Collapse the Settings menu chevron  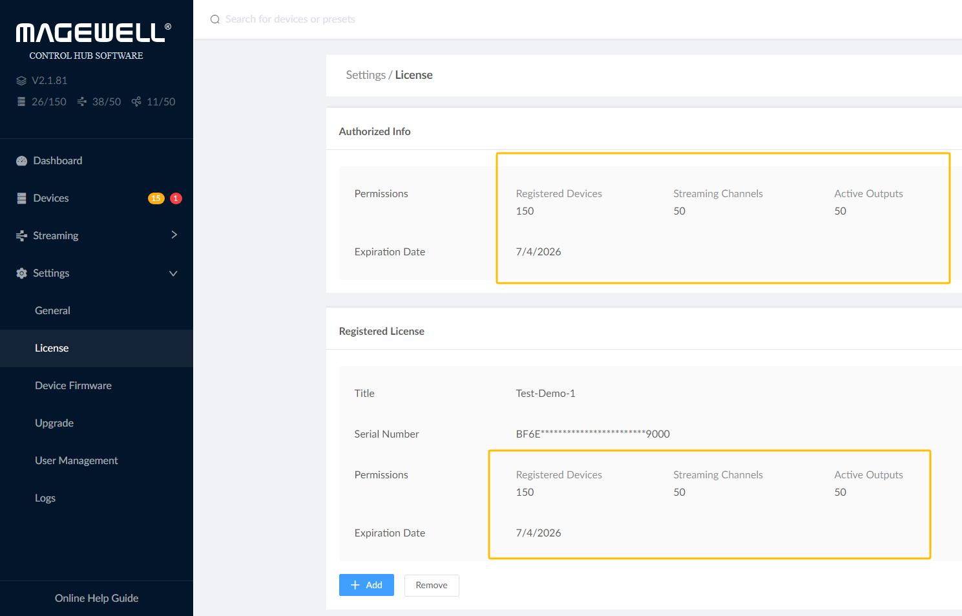(173, 273)
